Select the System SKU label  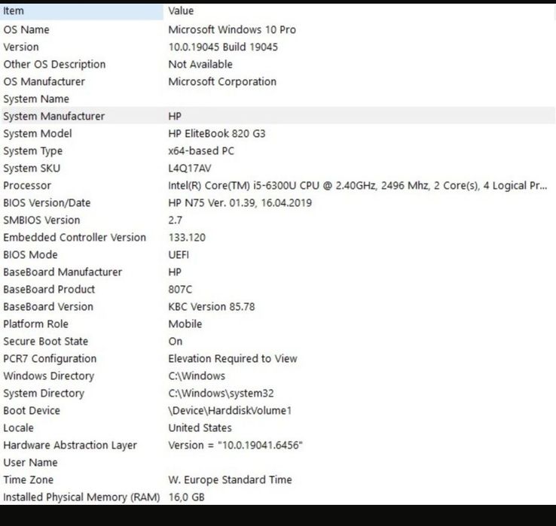pos(32,169)
